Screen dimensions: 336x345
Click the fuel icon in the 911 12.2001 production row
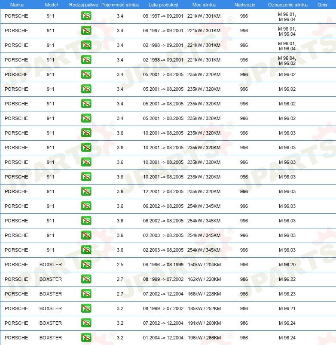point(86,191)
